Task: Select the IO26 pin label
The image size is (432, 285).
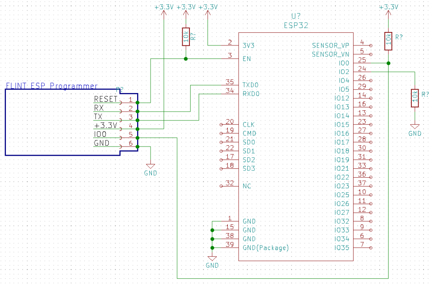Action: coord(342,204)
